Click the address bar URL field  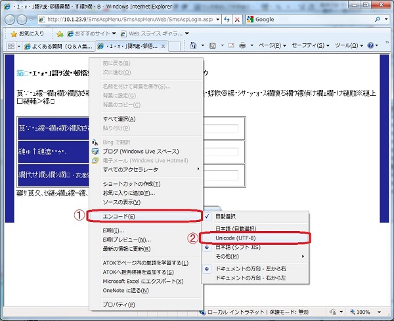(129, 19)
